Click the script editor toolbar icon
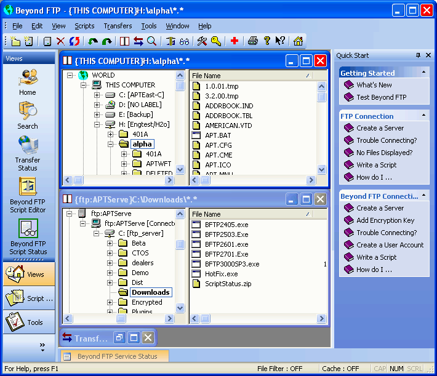Screen dimensions: 437x376 click(170, 41)
